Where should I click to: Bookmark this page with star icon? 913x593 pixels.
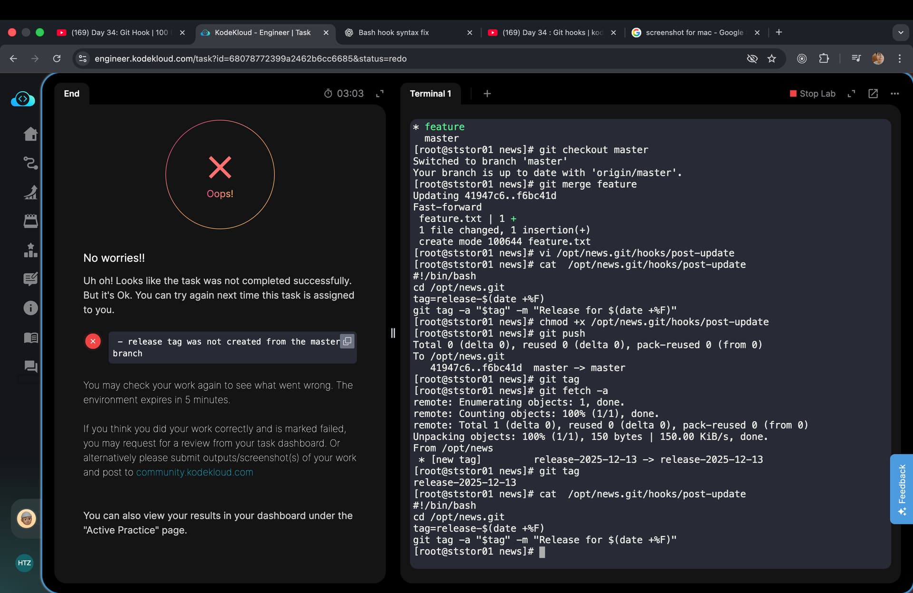[772, 58]
